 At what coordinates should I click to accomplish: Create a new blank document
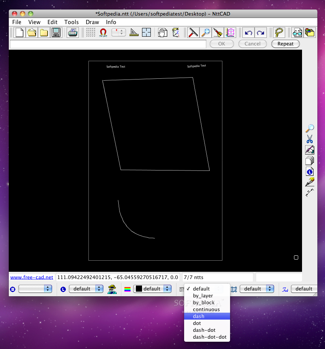(x=20, y=33)
